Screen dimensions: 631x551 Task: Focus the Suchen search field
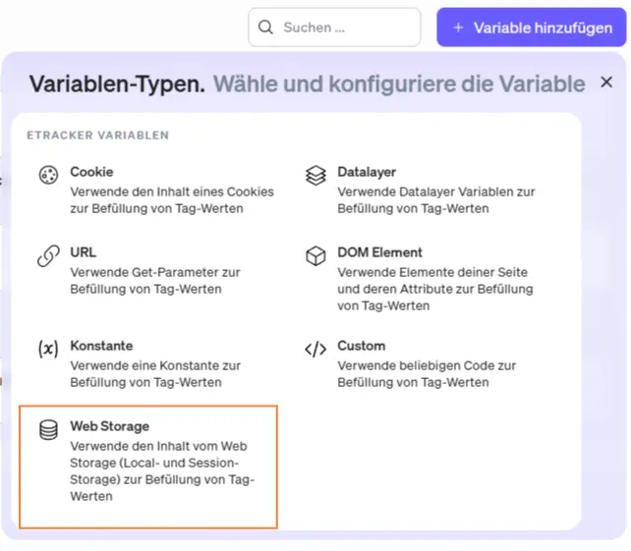(x=334, y=28)
